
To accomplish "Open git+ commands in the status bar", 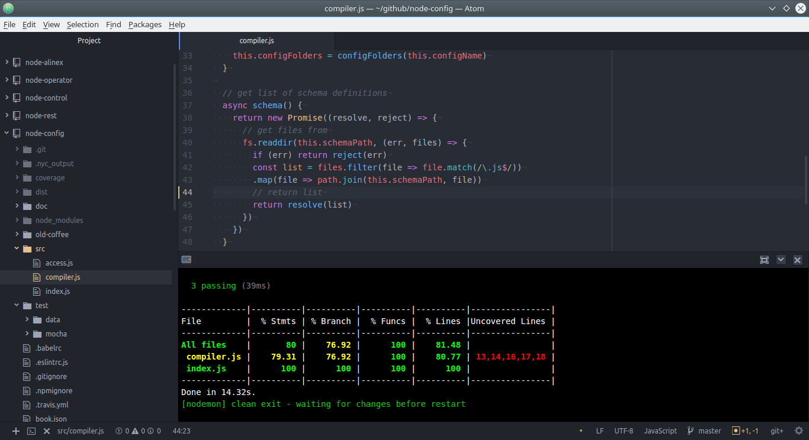I will coord(776,431).
